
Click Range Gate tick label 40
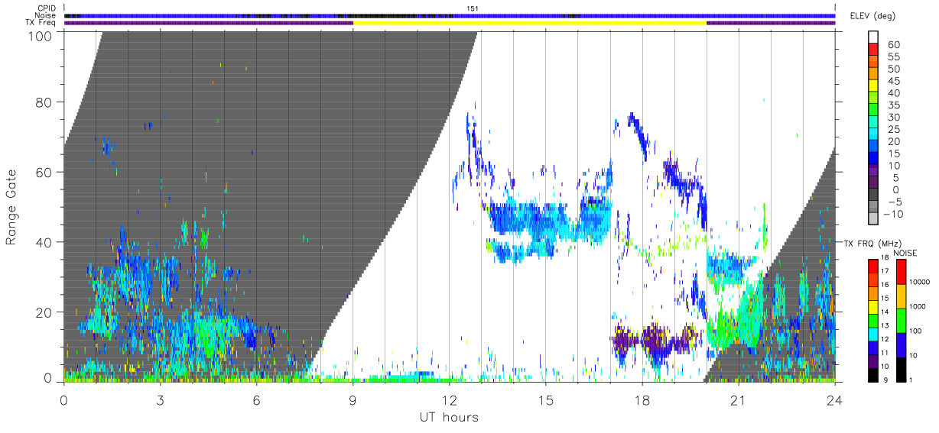pos(43,242)
